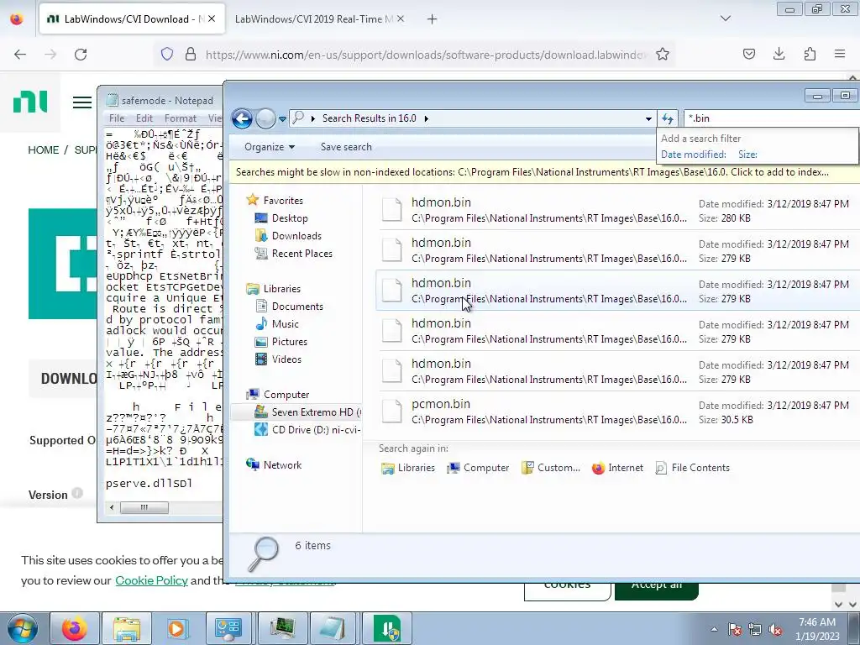Click the Notepad horizontal scrollbar thumb
This screenshot has height=645, width=860.
pyautogui.click(x=144, y=508)
